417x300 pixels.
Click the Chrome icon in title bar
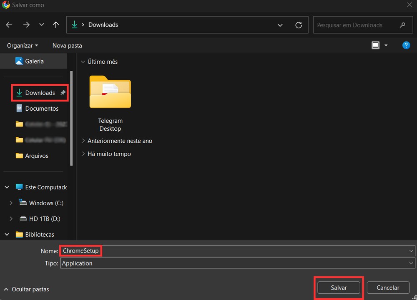click(x=5, y=5)
